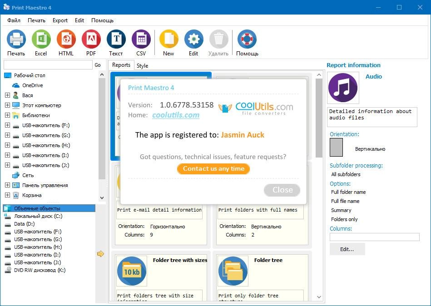The height and width of the screenshot is (306, 431).
Task: Export report to PDF
Action: 91,39
